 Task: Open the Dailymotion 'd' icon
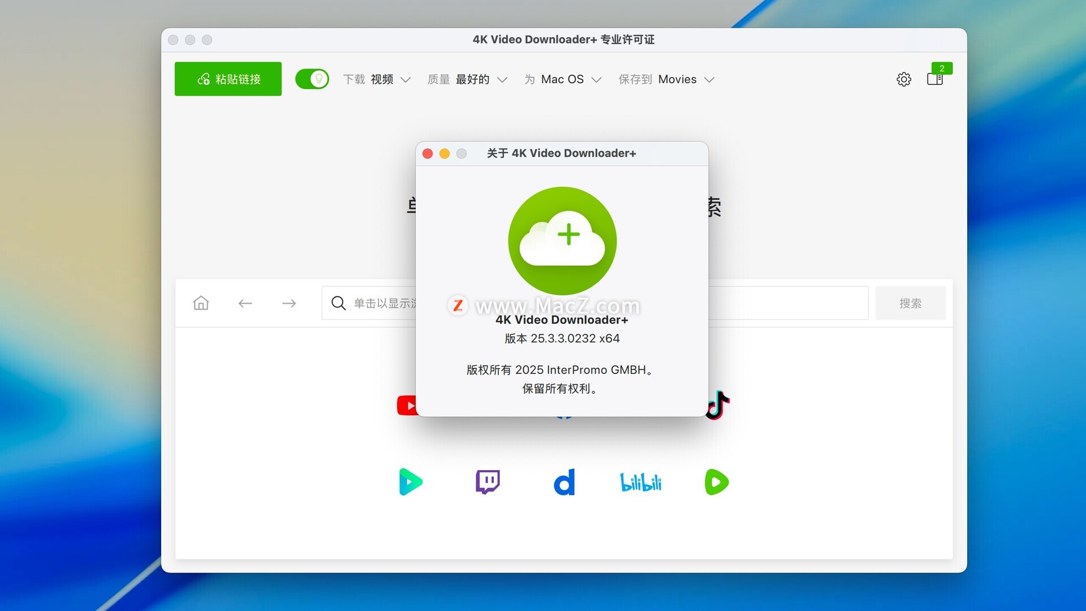[564, 482]
